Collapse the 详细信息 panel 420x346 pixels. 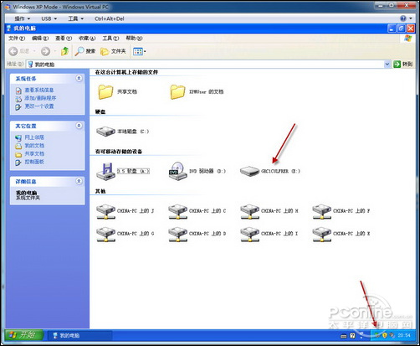tap(79, 181)
